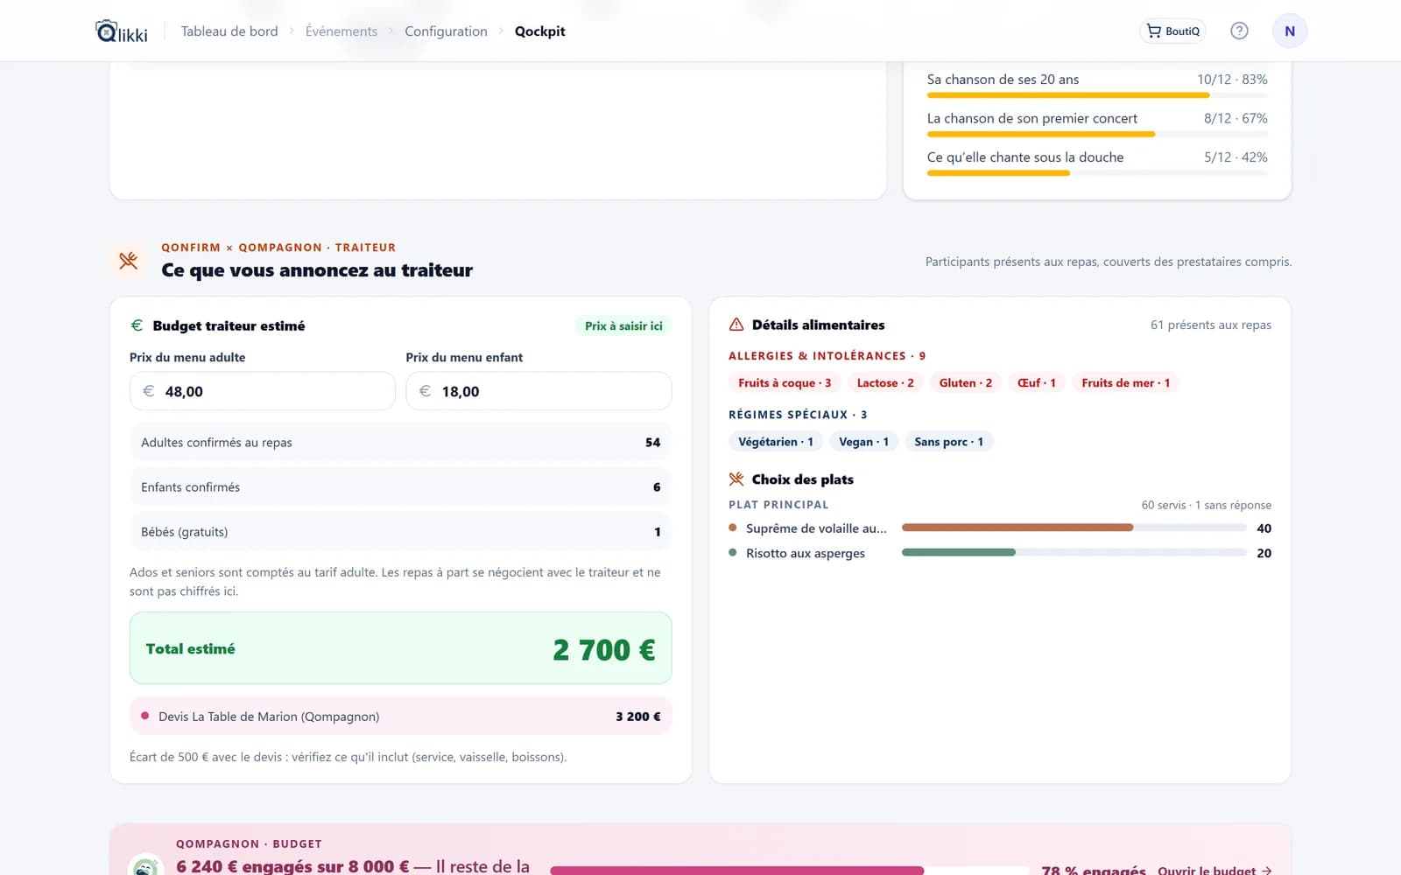Click the Écart de 500 € avec le devis note
1401x875 pixels.
click(x=348, y=757)
